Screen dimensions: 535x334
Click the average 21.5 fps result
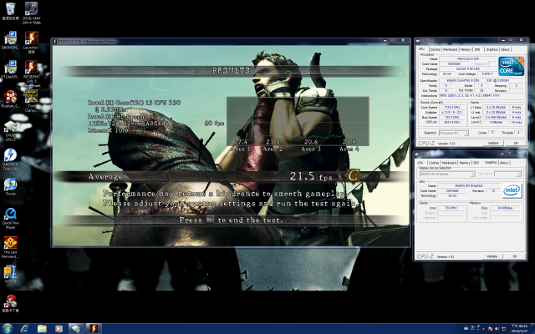coord(310,176)
